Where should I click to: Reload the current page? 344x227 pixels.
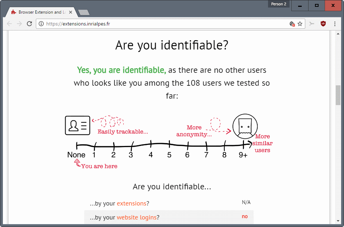point(29,24)
